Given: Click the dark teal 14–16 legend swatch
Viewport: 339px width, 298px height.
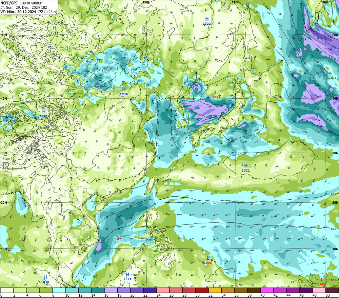Looking at the screenshot, I should (98, 290).
